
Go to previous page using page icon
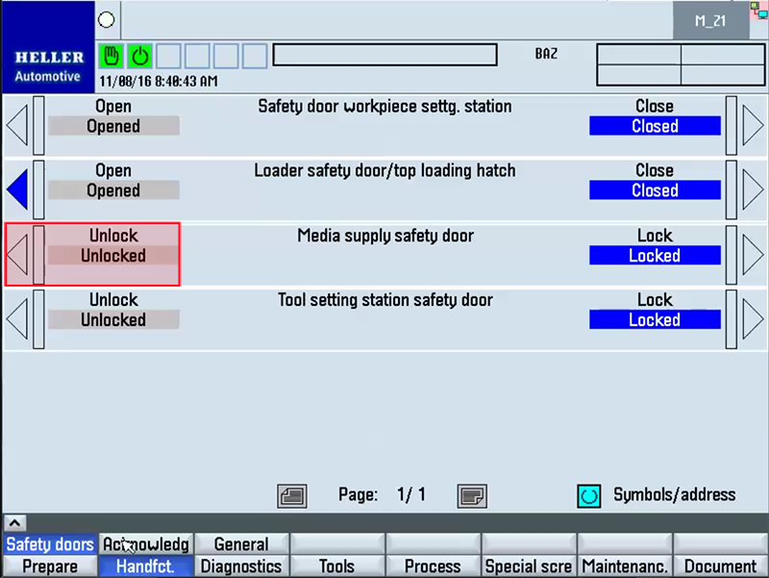(x=292, y=495)
